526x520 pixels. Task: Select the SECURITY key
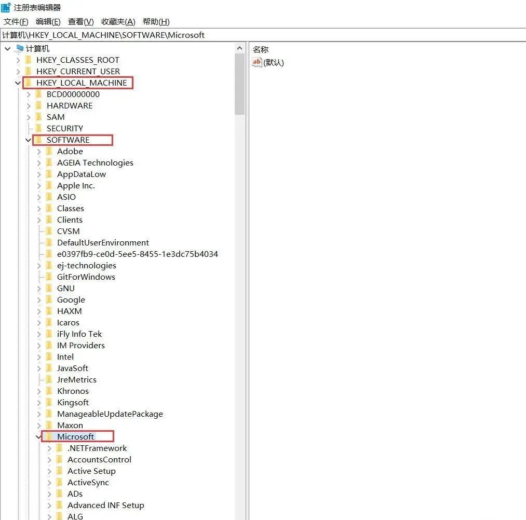pyautogui.click(x=64, y=128)
